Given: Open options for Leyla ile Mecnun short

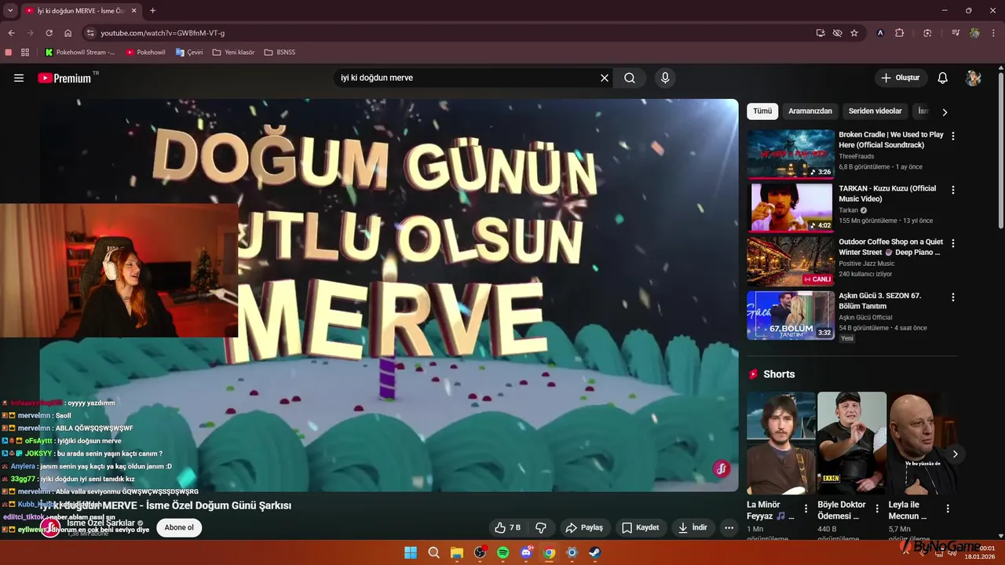Looking at the screenshot, I should click(948, 509).
